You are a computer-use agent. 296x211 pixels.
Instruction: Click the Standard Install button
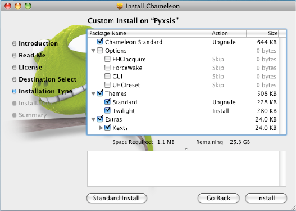coord(117,198)
